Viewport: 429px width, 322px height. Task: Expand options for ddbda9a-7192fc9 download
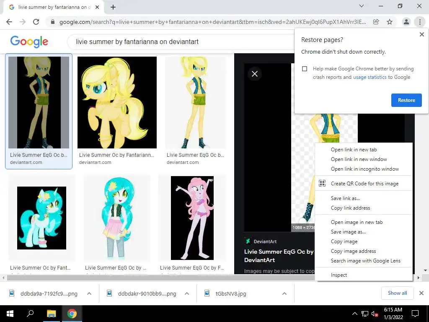tap(89, 293)
